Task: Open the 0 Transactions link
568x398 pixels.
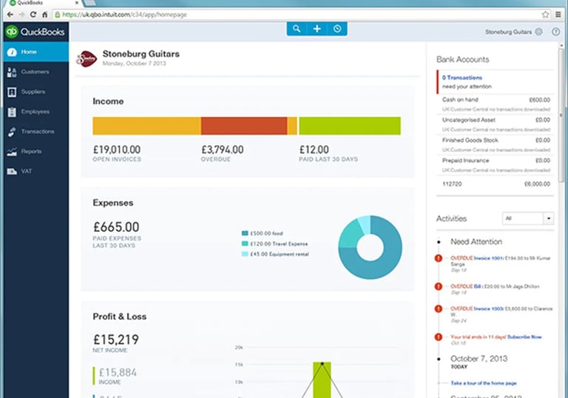Action: tap(462, 78)
